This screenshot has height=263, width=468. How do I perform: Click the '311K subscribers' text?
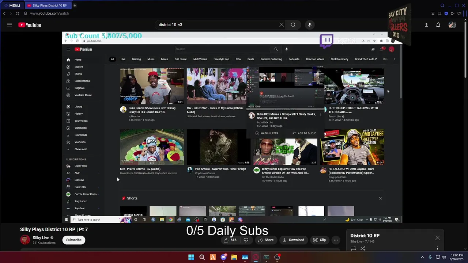(44, 243)
